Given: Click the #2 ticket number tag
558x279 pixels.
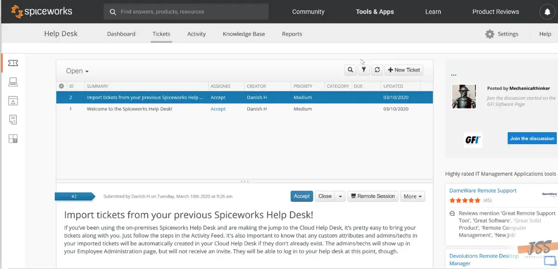Looking at the screenshot, I should click(x=74, y=196).
